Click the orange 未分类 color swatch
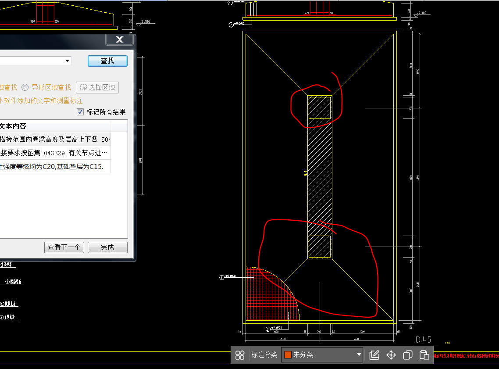This screenshot has height=369, width=499. click(x=288, y=355)
